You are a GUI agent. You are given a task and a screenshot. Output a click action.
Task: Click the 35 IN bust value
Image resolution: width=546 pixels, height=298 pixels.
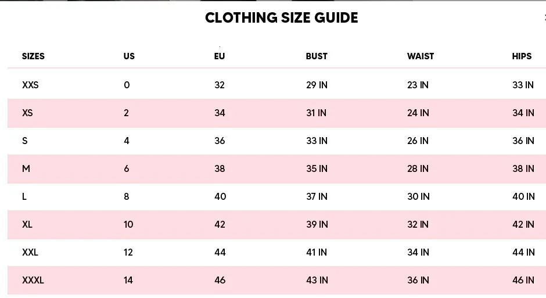pos(317,168)
